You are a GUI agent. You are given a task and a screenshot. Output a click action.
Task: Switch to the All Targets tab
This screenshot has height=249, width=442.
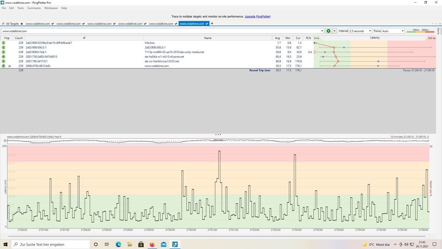12,23
